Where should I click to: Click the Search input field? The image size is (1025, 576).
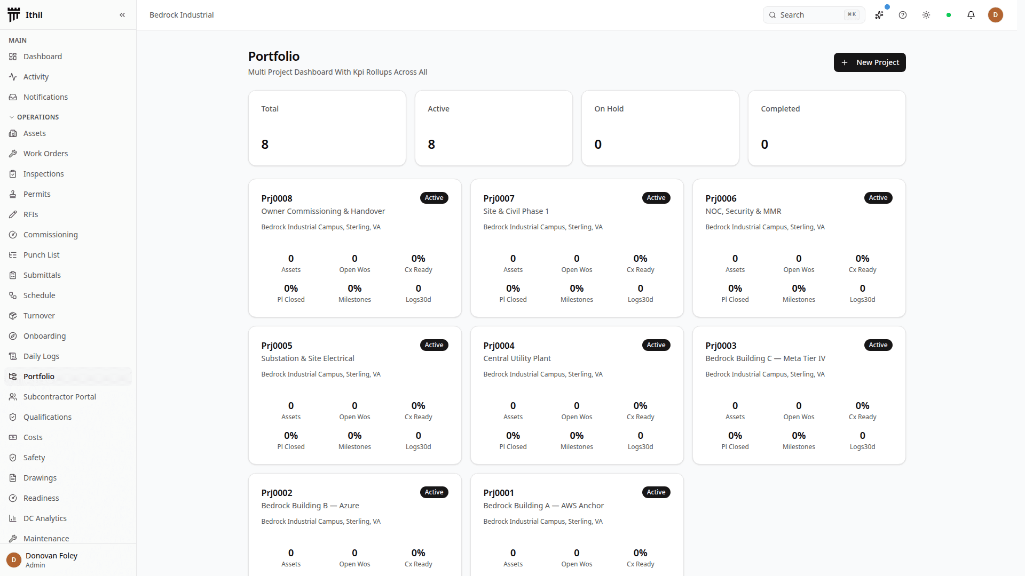point(814,15)
